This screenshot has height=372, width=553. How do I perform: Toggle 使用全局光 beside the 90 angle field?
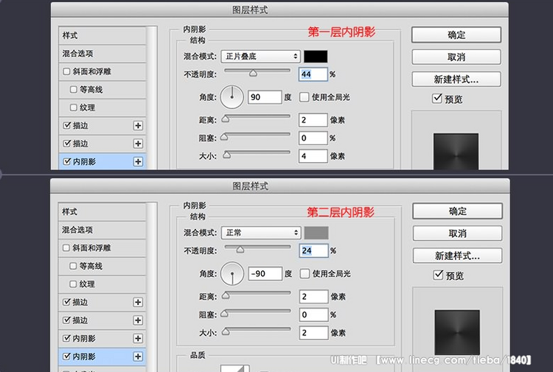[x=304, y=97]
